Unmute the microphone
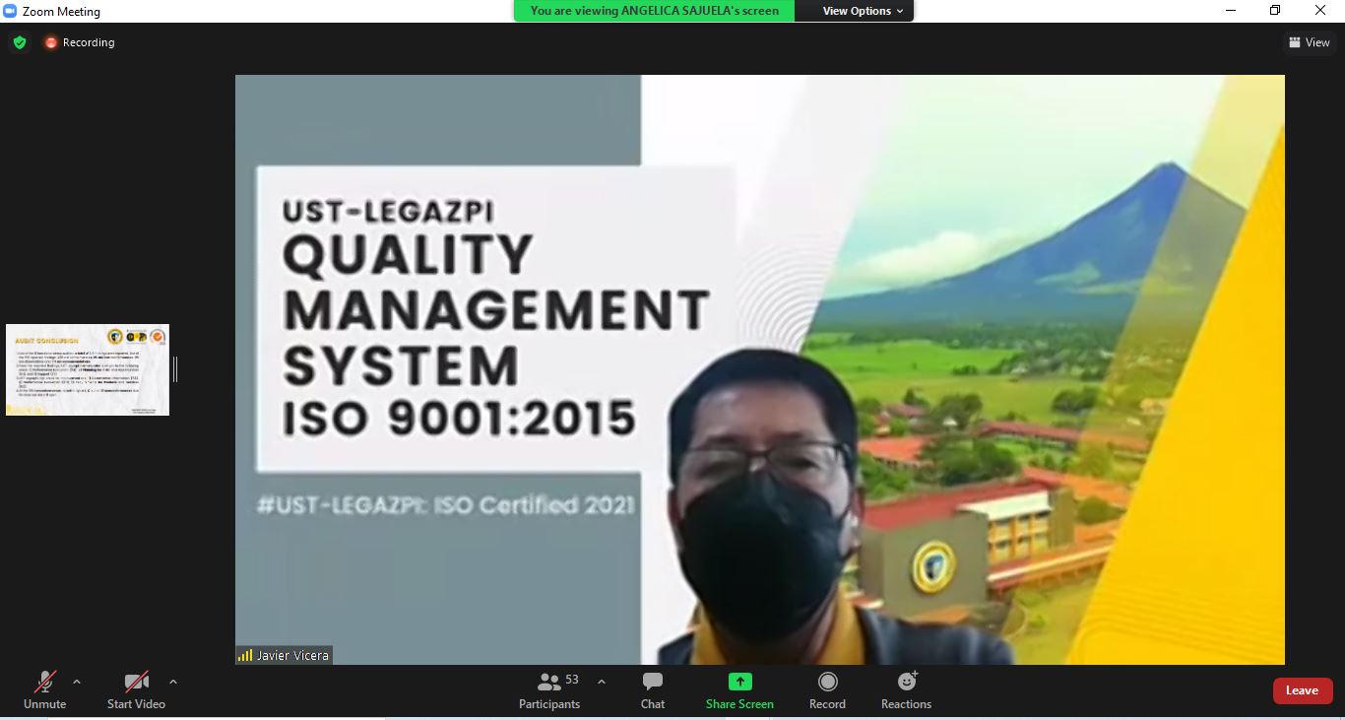 [x=44, y=690]
